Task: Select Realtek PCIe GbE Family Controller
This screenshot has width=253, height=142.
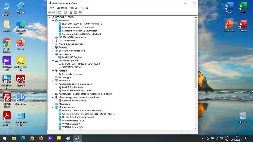Action: (79, 117)
